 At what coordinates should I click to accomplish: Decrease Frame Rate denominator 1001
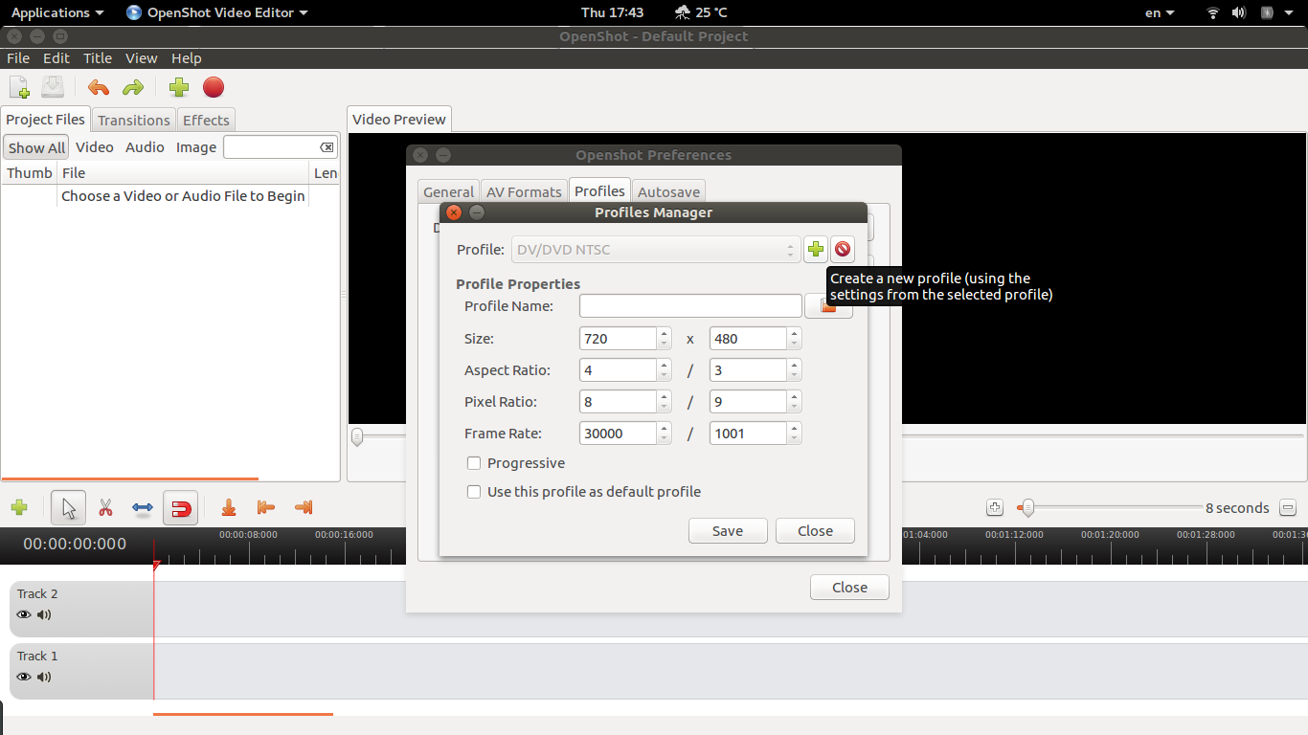click(794, 438)
